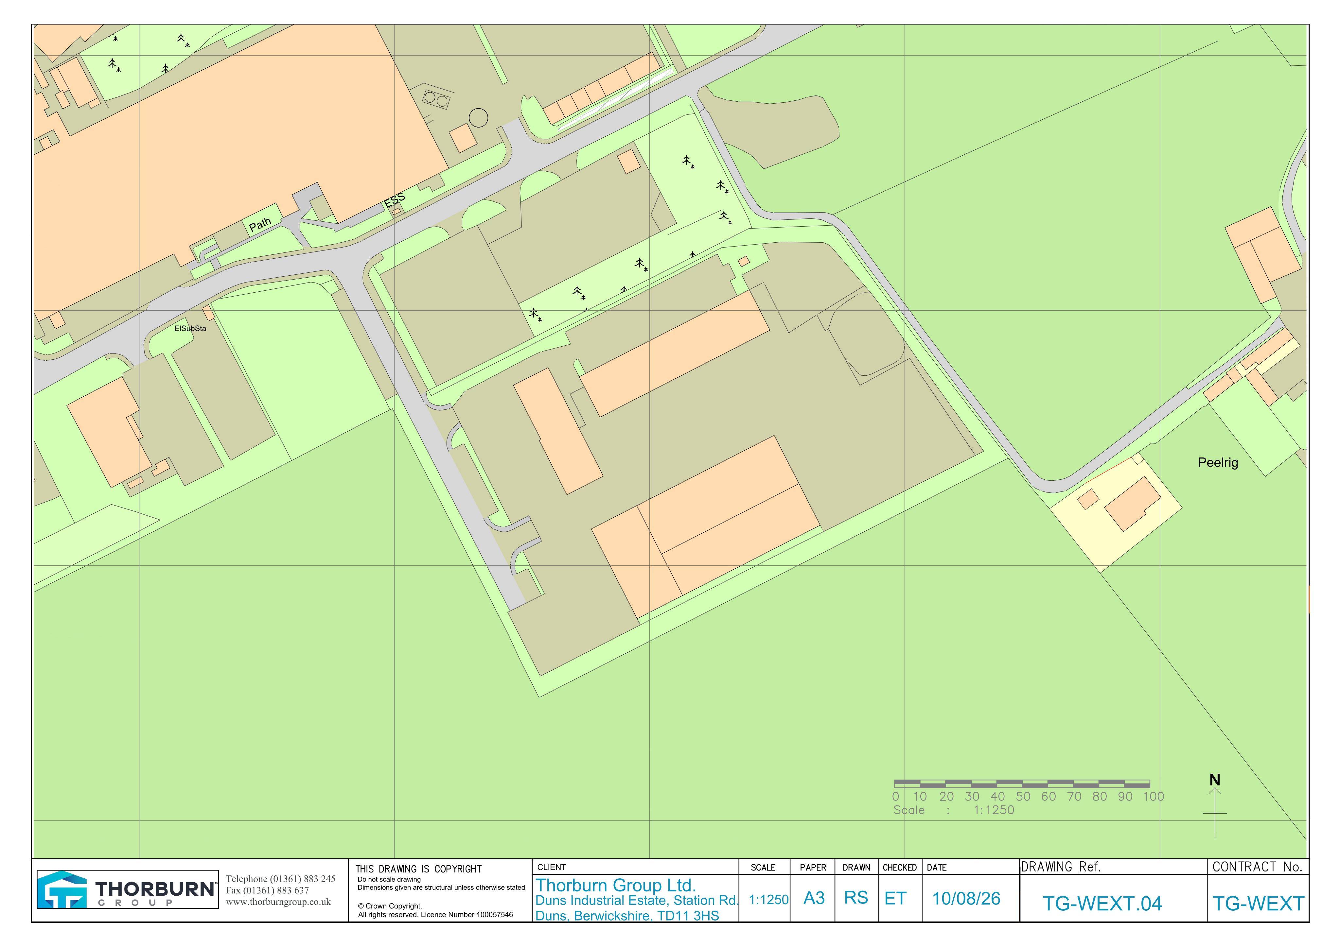Click the date value 10/08/26
This screenshot has height=947, width=1340.
pyautogui.click(x=966, y=899)
